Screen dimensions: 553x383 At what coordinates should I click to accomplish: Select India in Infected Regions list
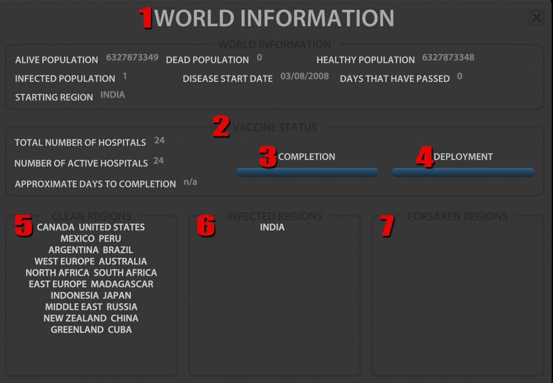point(272,227)
